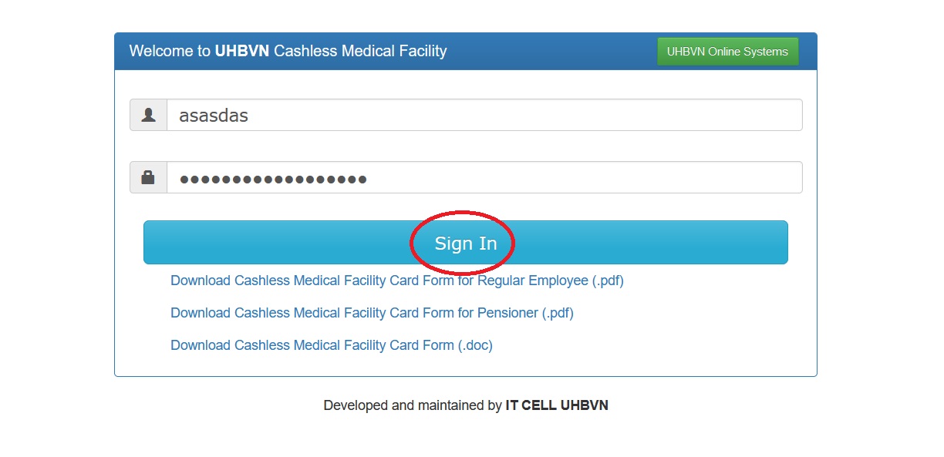Click the red-circled Sign In label
This screenshot has width=944, height=457.
coord(465,244)
